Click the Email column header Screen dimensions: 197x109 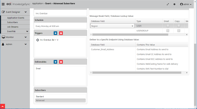[168, 21]
